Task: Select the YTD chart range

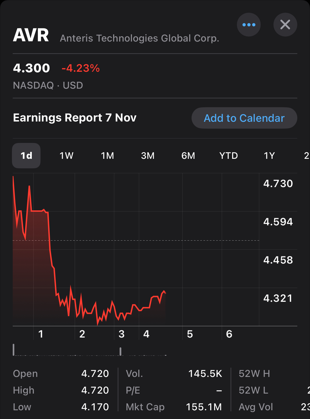Action: 228,156
